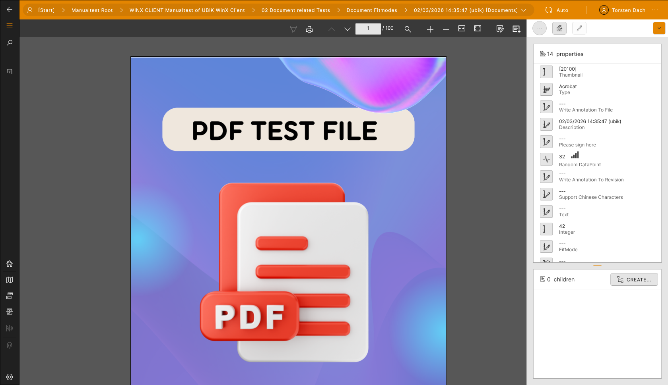Image resolution: width=668 pixels, height=385 pixels.
Task: Toggle the hamburger menu in sidebar
Action: (10, 25)
